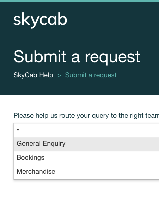
Task: Click the word request in the large heading
Action: 112,57
